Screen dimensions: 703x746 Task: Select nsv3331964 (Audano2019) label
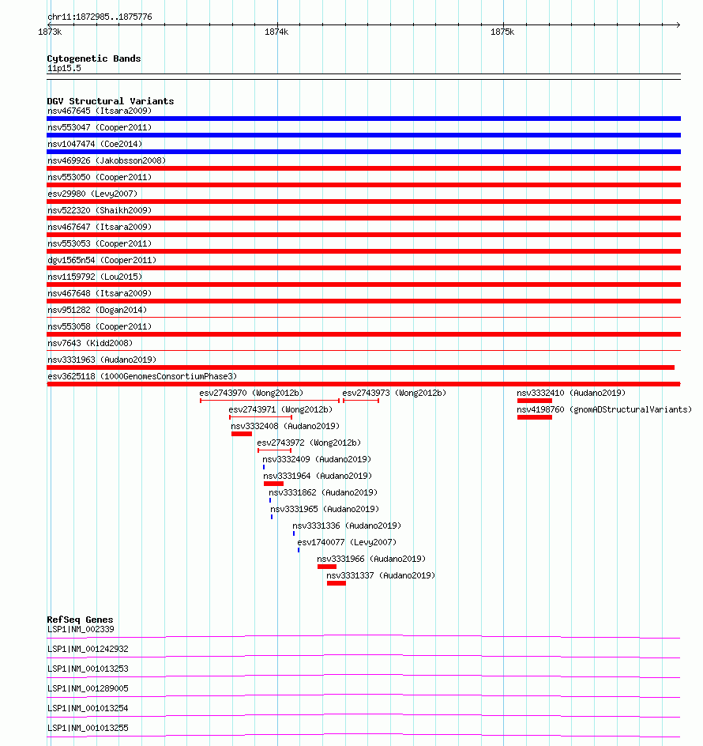pos(318,477)
